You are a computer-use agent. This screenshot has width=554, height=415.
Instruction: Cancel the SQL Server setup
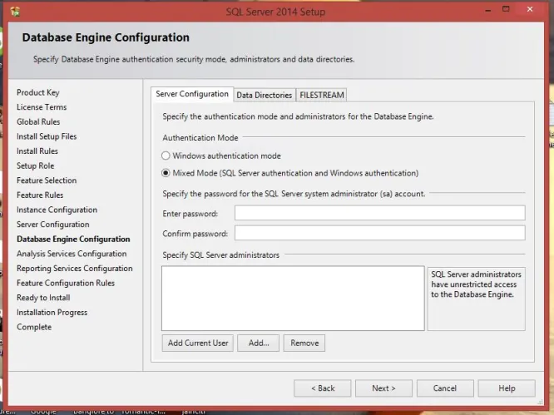[x=444, y=388]
